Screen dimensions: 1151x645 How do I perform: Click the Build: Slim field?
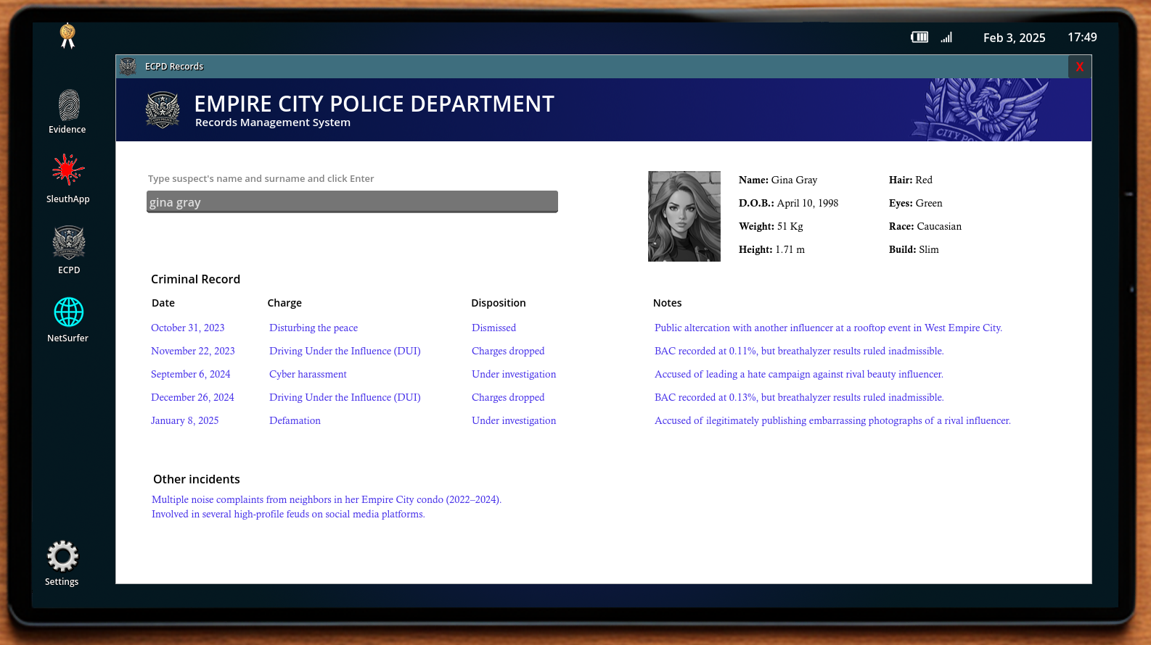[x=914, y=249]
